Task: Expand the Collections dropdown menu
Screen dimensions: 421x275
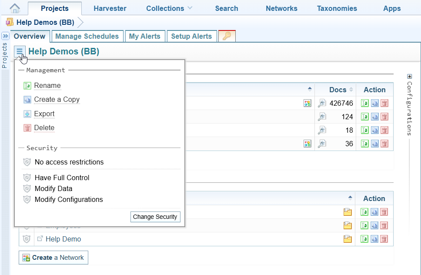Action: tap(169, 8)
